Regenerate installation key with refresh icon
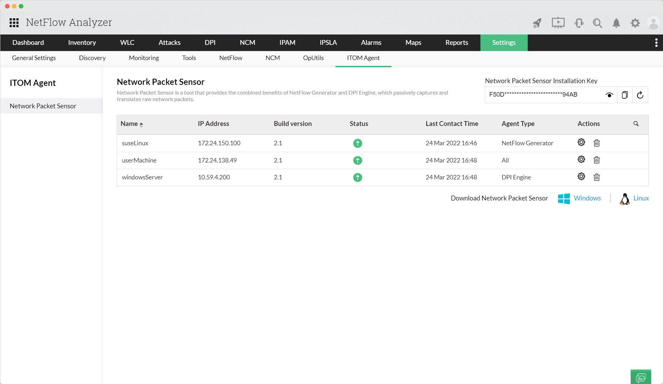 coord(640,95)
